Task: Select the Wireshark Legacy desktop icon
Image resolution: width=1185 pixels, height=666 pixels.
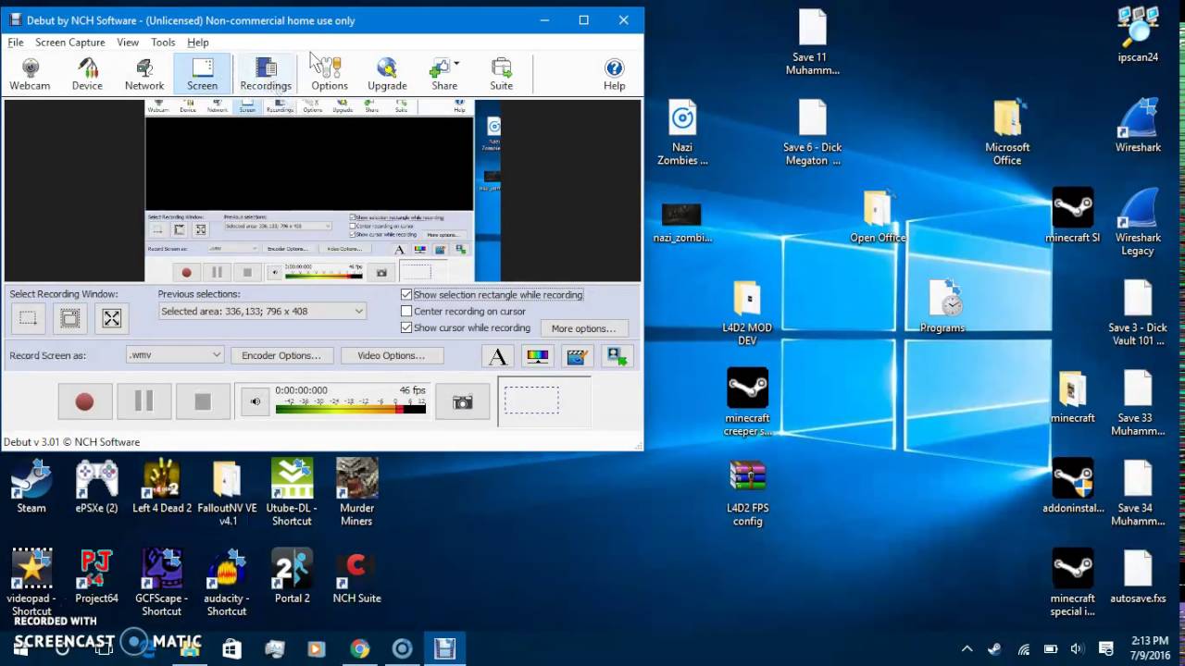Action: (x=1138, y=222)
